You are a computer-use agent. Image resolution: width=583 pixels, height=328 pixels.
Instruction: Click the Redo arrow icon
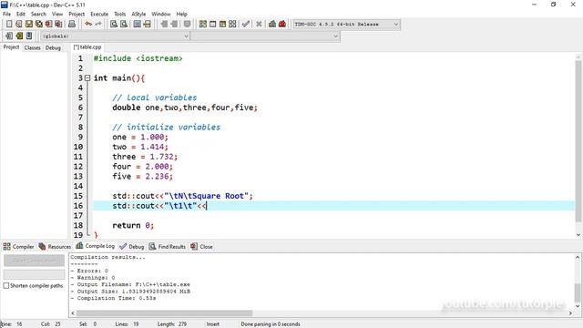pyautogui.click(x=98, y=25)
